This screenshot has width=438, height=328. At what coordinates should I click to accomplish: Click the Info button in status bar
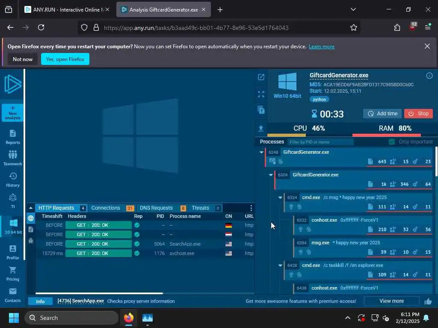[x=40, y=302]
